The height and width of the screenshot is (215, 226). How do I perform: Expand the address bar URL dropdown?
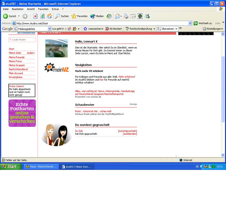[x=190, y=23]
